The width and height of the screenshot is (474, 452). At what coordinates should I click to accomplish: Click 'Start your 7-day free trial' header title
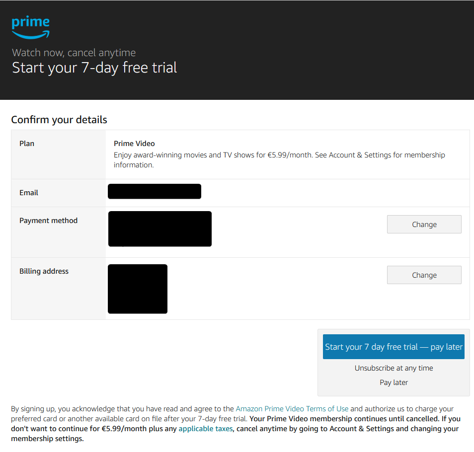coord(94,68)
